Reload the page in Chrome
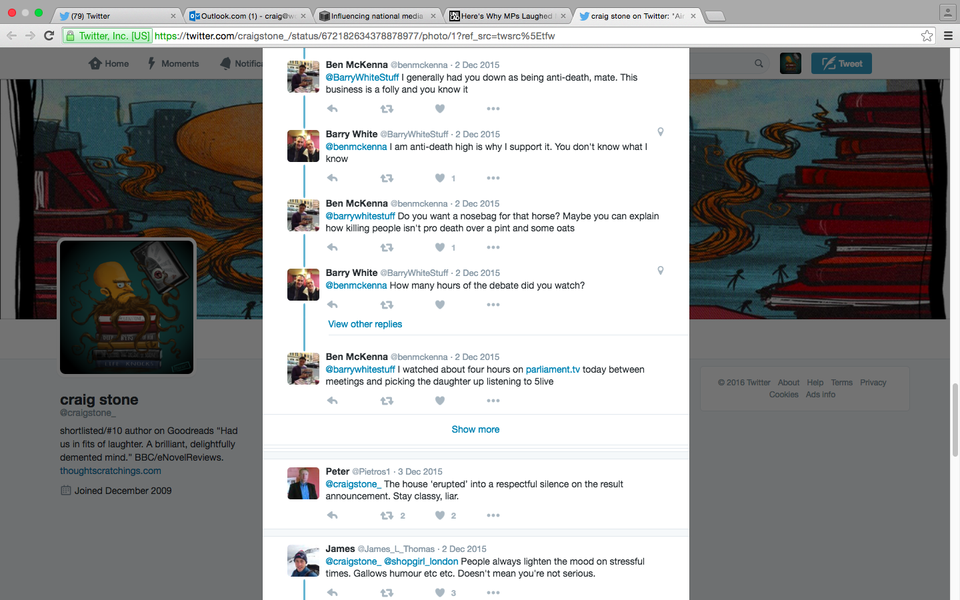 pos(49,36)
